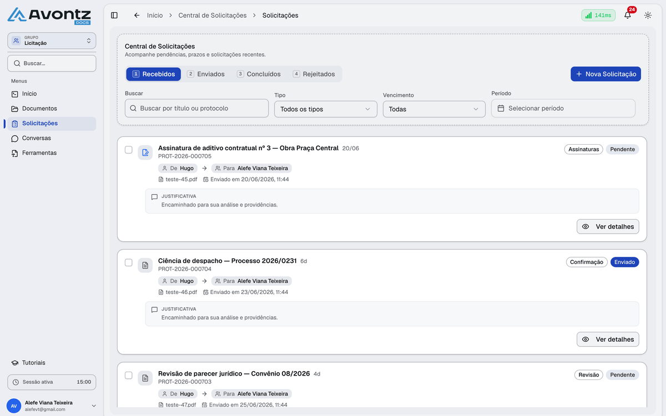Open the Grupo Licitação selector
Image resolution: width=666 pixels, height=416 pixels.
[52, 40]
